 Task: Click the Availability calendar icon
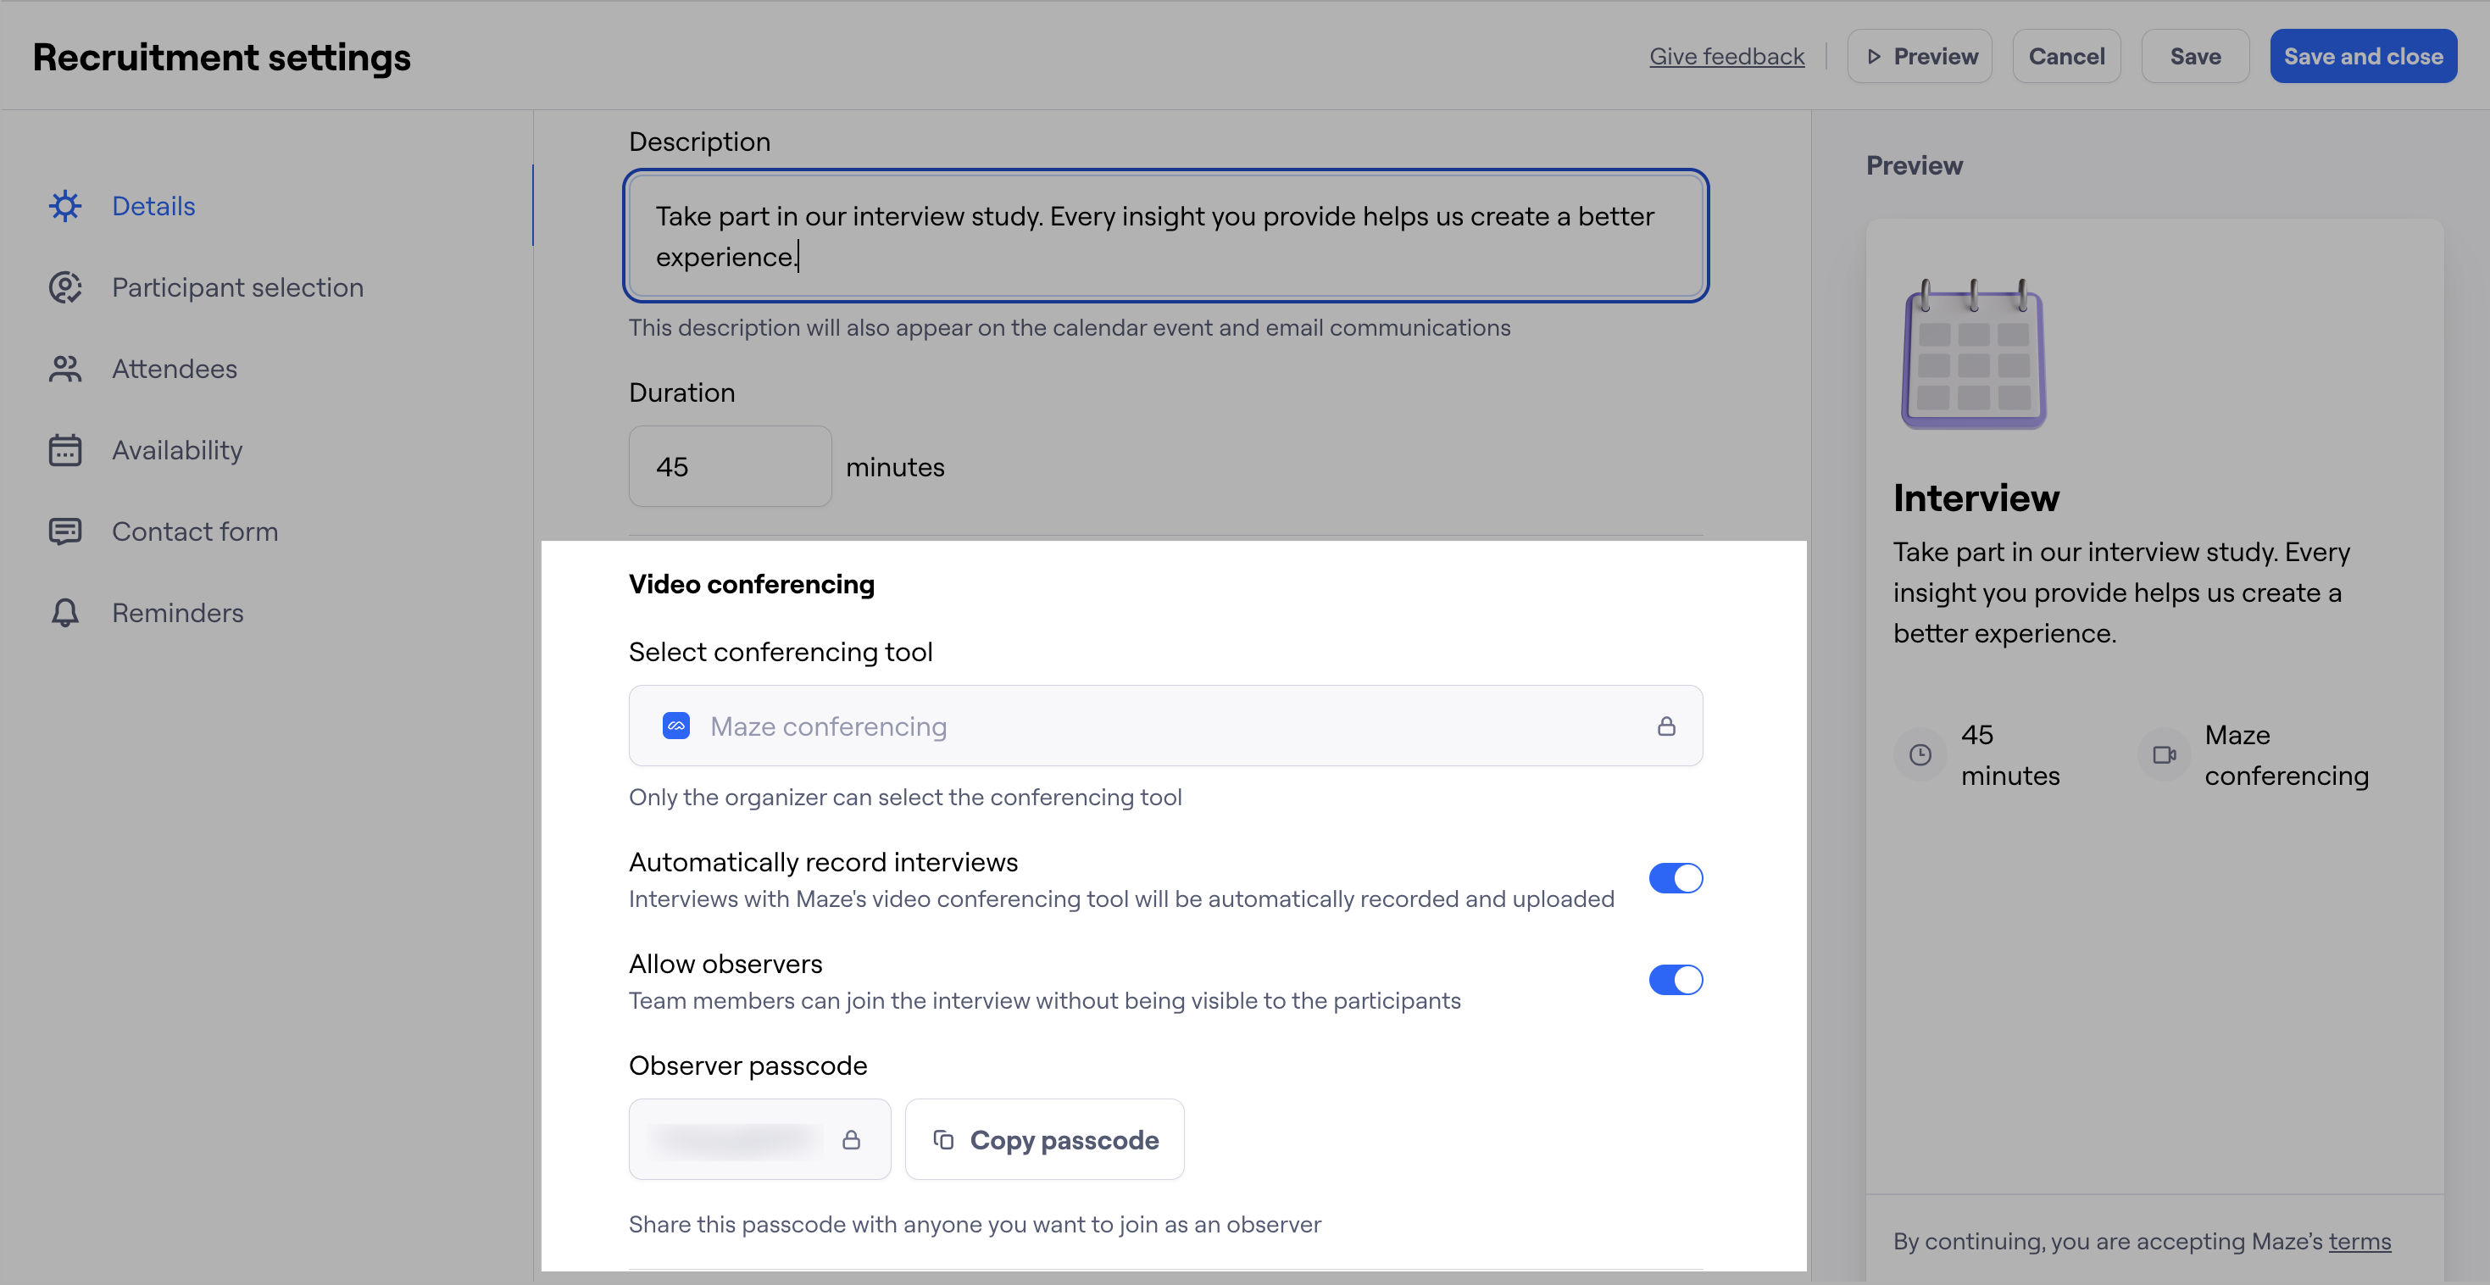point(64,449)
